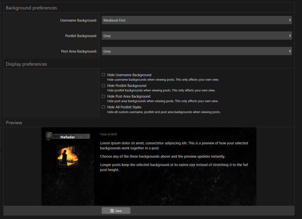Image resolution: width=302 pixels, height=219 pixels.
Task: Click the 'Display preferences' heading
Action: [x=26, y=64]
